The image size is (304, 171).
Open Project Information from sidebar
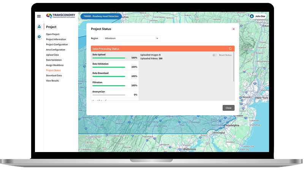[56, 39]
